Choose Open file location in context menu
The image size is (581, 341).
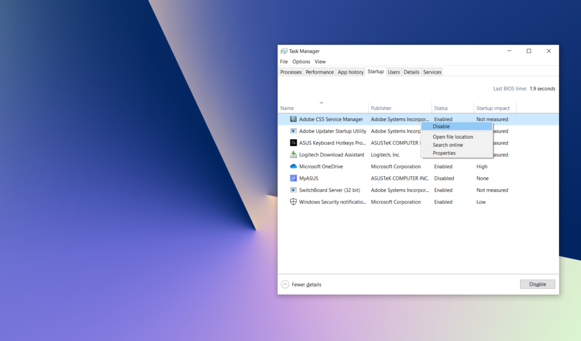click(x=457, y=137)
